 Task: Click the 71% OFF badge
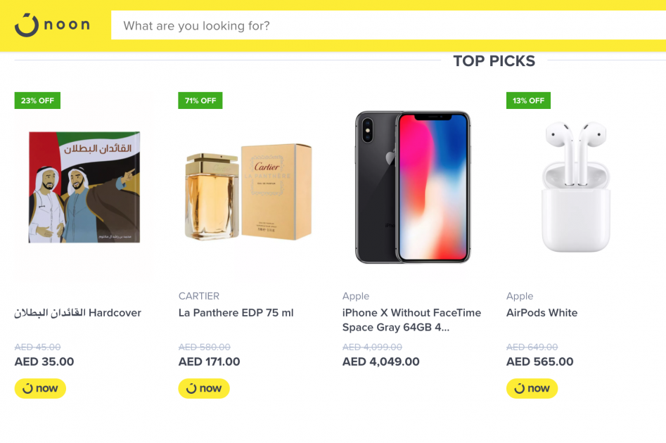pos(200,101)
